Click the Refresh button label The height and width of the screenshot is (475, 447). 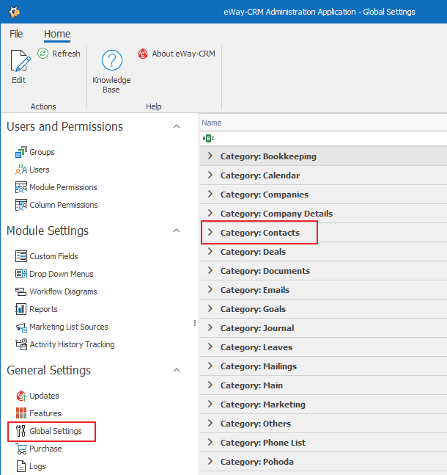click(66, 54)
